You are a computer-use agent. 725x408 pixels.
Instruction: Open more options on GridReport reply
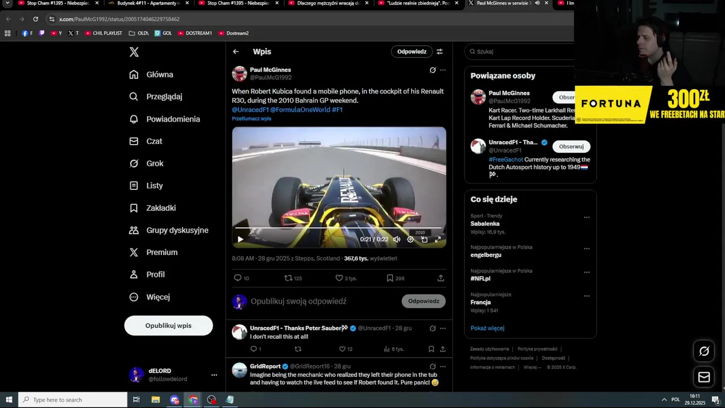[x=443, y=367]
